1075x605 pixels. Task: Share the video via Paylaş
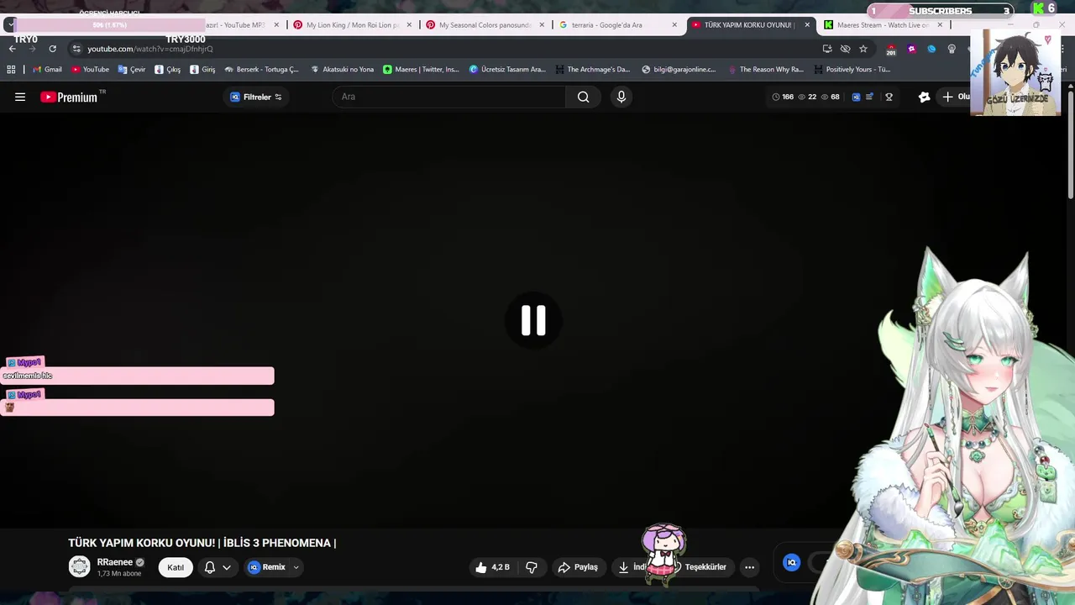(578, 567)
